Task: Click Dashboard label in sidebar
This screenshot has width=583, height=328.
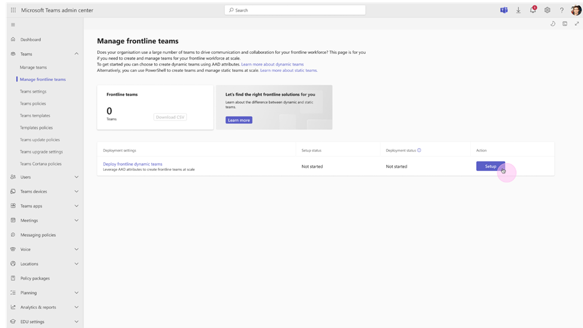Action: [31, 40]
